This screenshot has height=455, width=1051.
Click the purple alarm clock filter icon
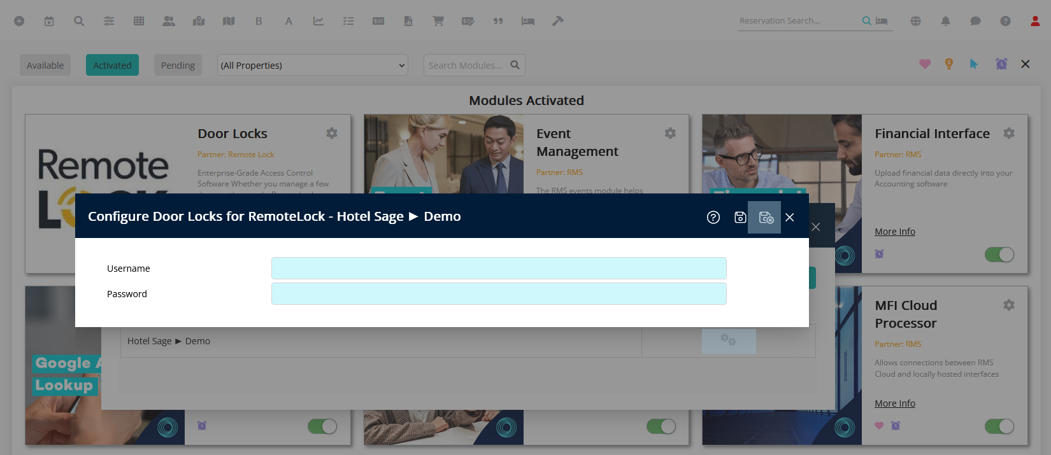pyautogui.click(x=1001, y=64)
